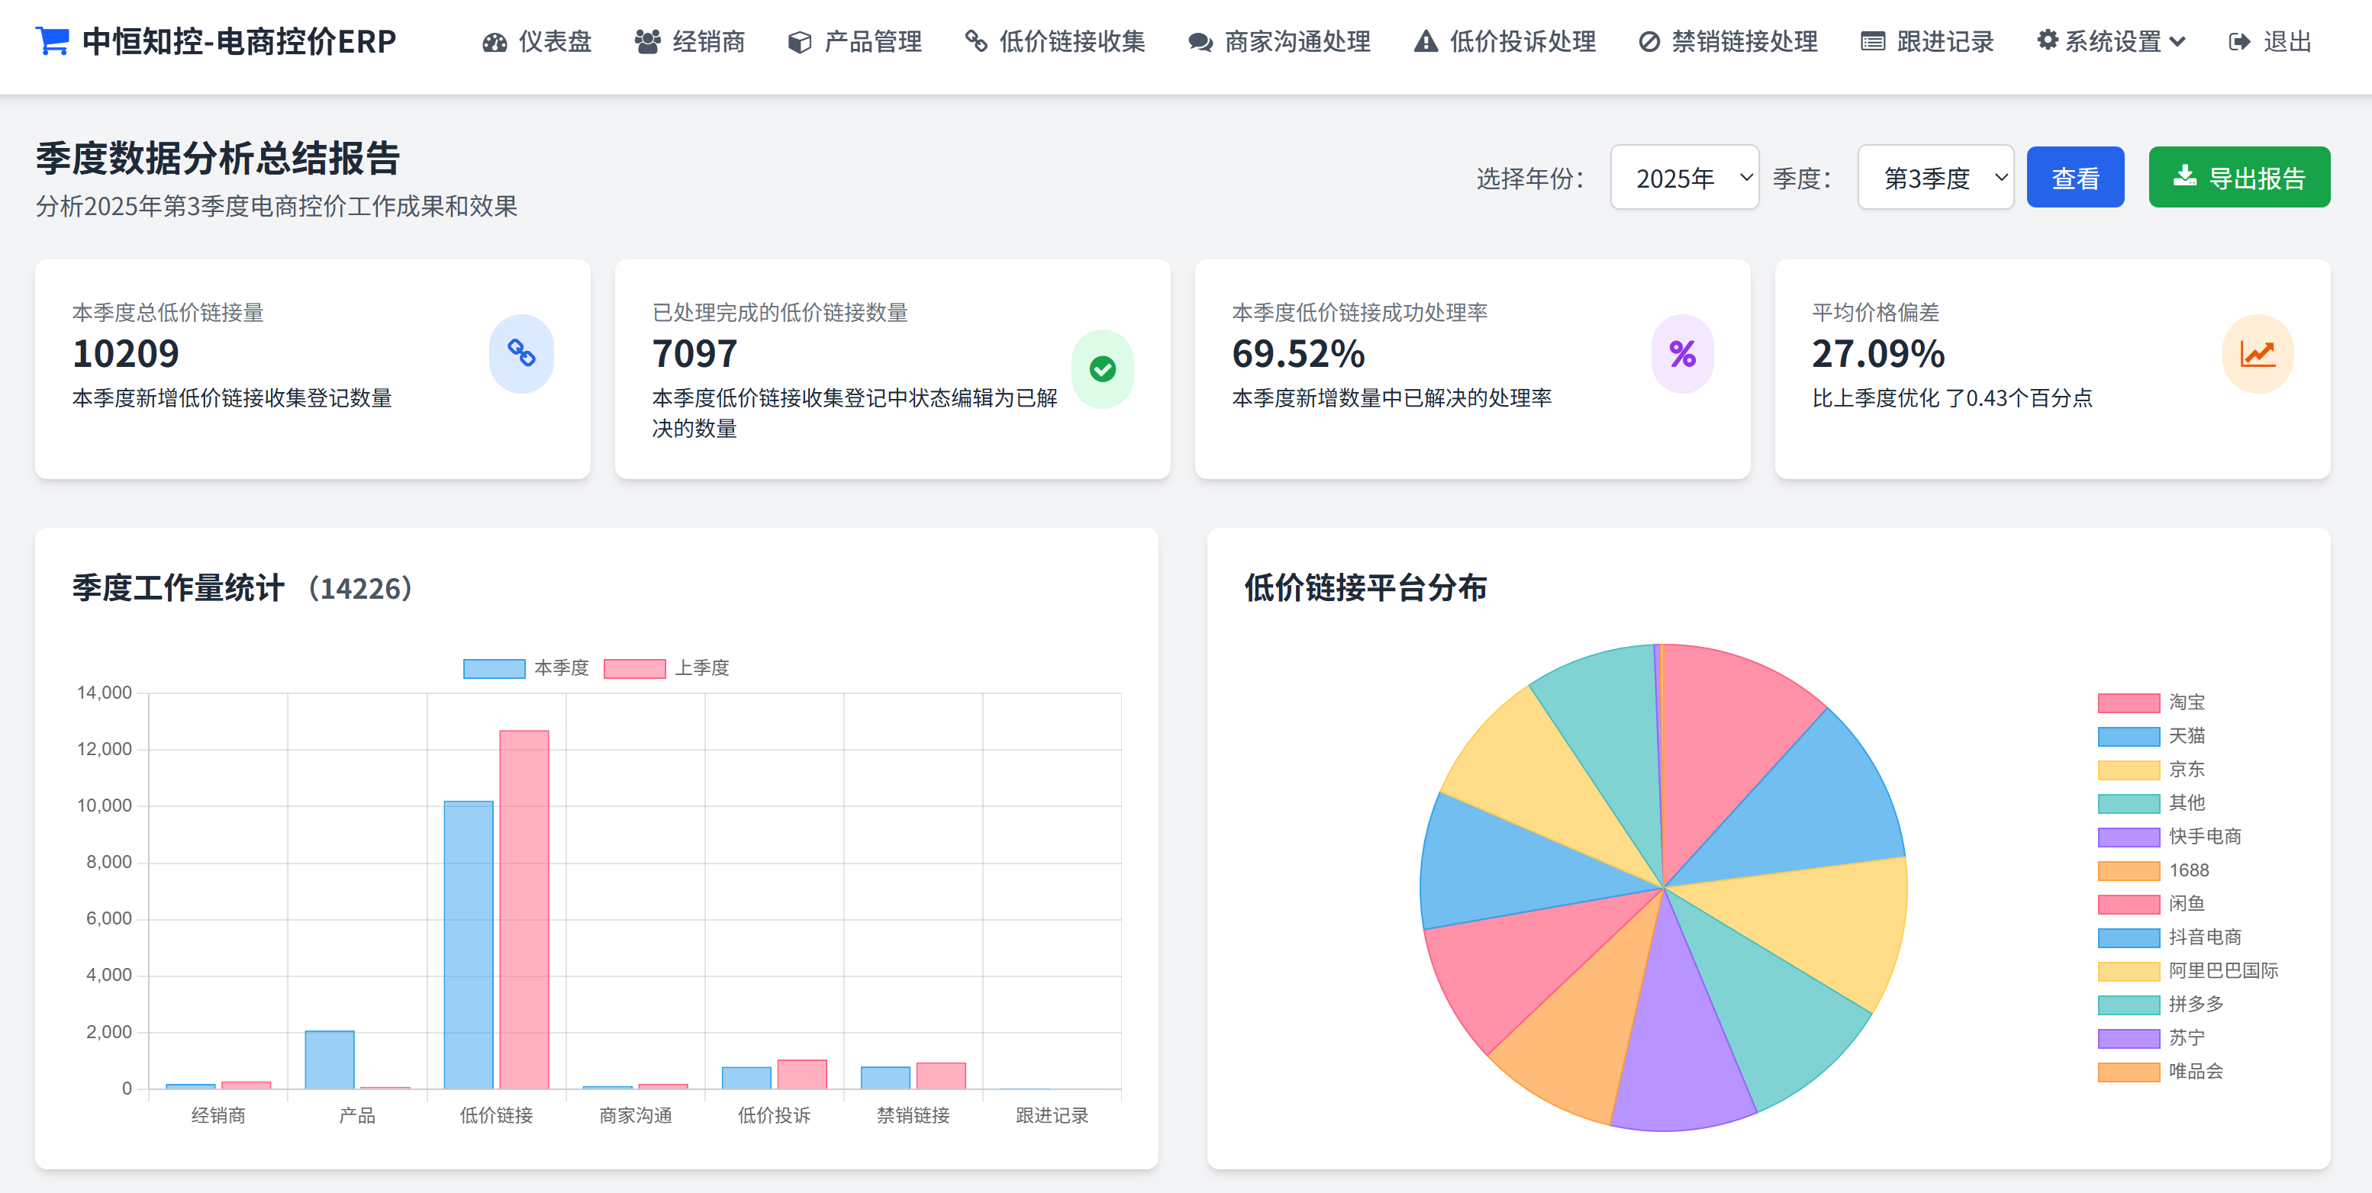Screen dimensions: 2372x1193
Task: Click the warning triangle complaint icon
Action: tap(1426, 43)
